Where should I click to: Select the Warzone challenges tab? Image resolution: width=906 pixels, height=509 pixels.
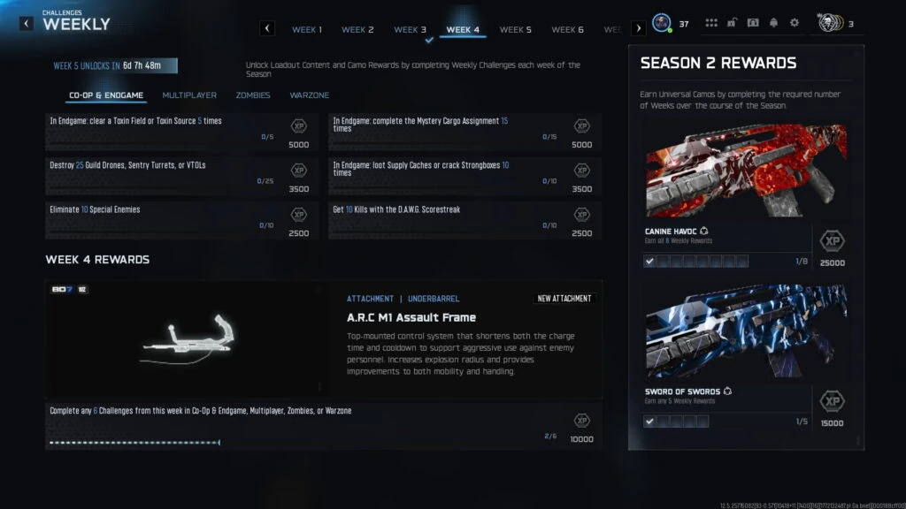(310, 95)
